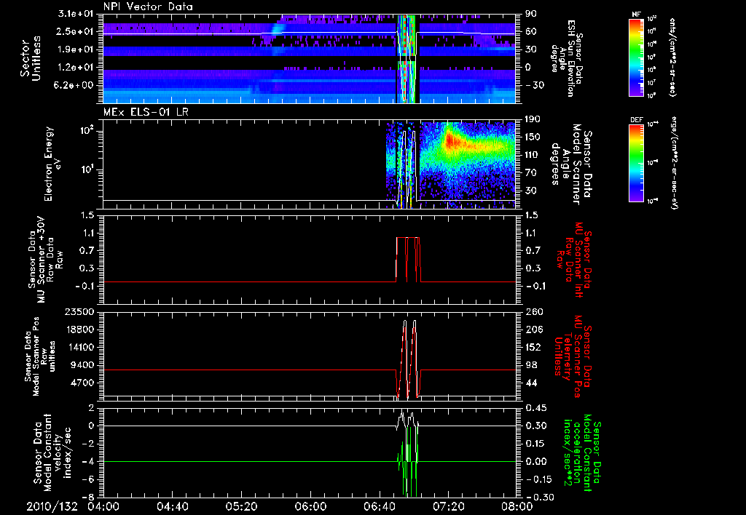Click the 'Electron Energy eV' axis label
This screenshot has width=746, height=515.
(x=53, y=164)
